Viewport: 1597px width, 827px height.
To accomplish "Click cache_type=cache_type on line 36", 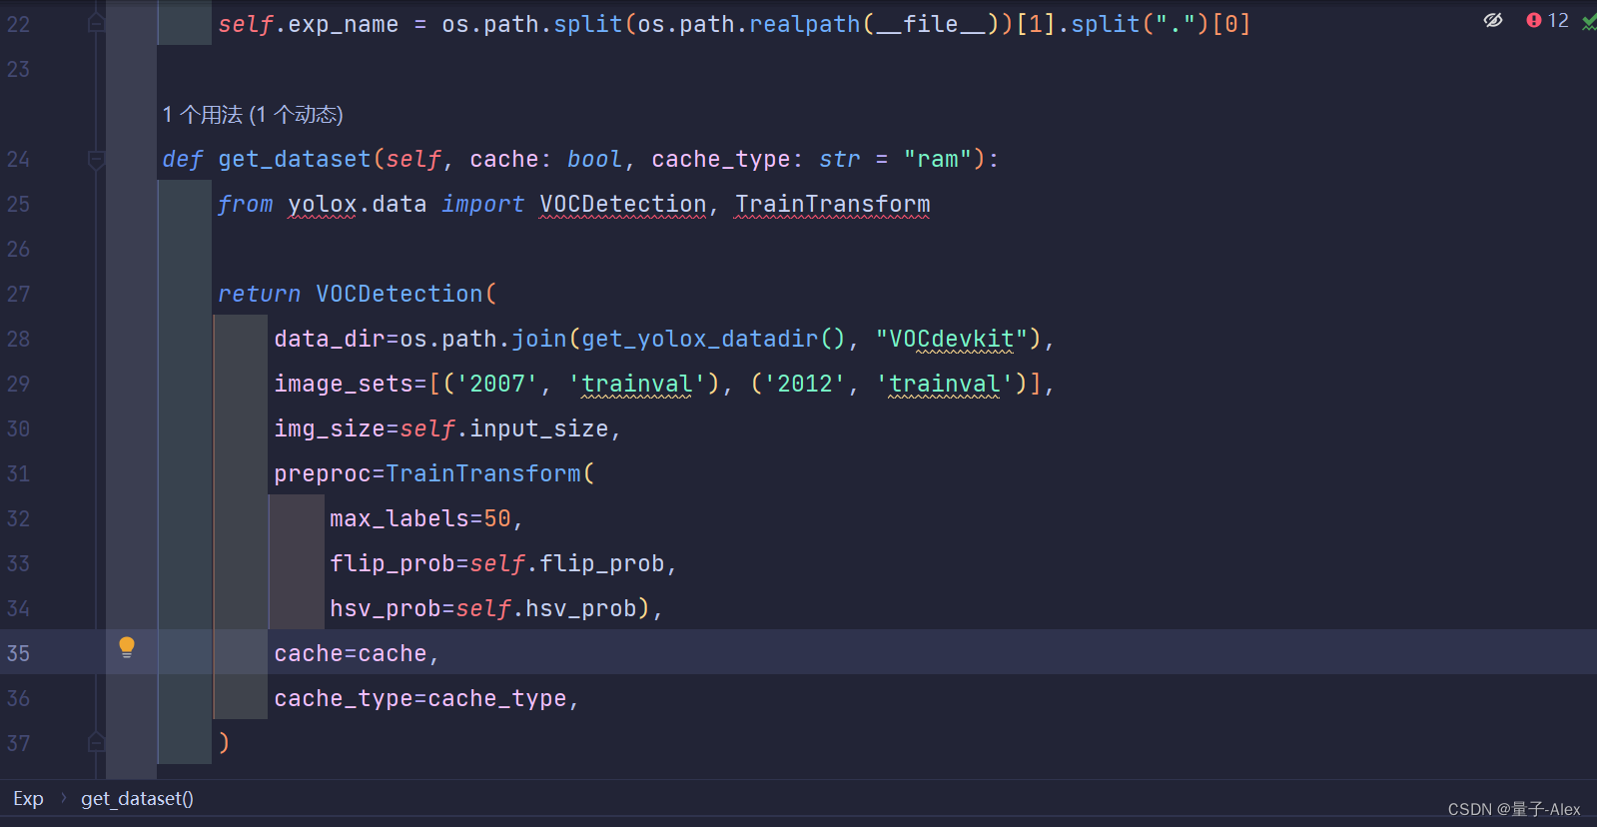I will click(420, 698).
